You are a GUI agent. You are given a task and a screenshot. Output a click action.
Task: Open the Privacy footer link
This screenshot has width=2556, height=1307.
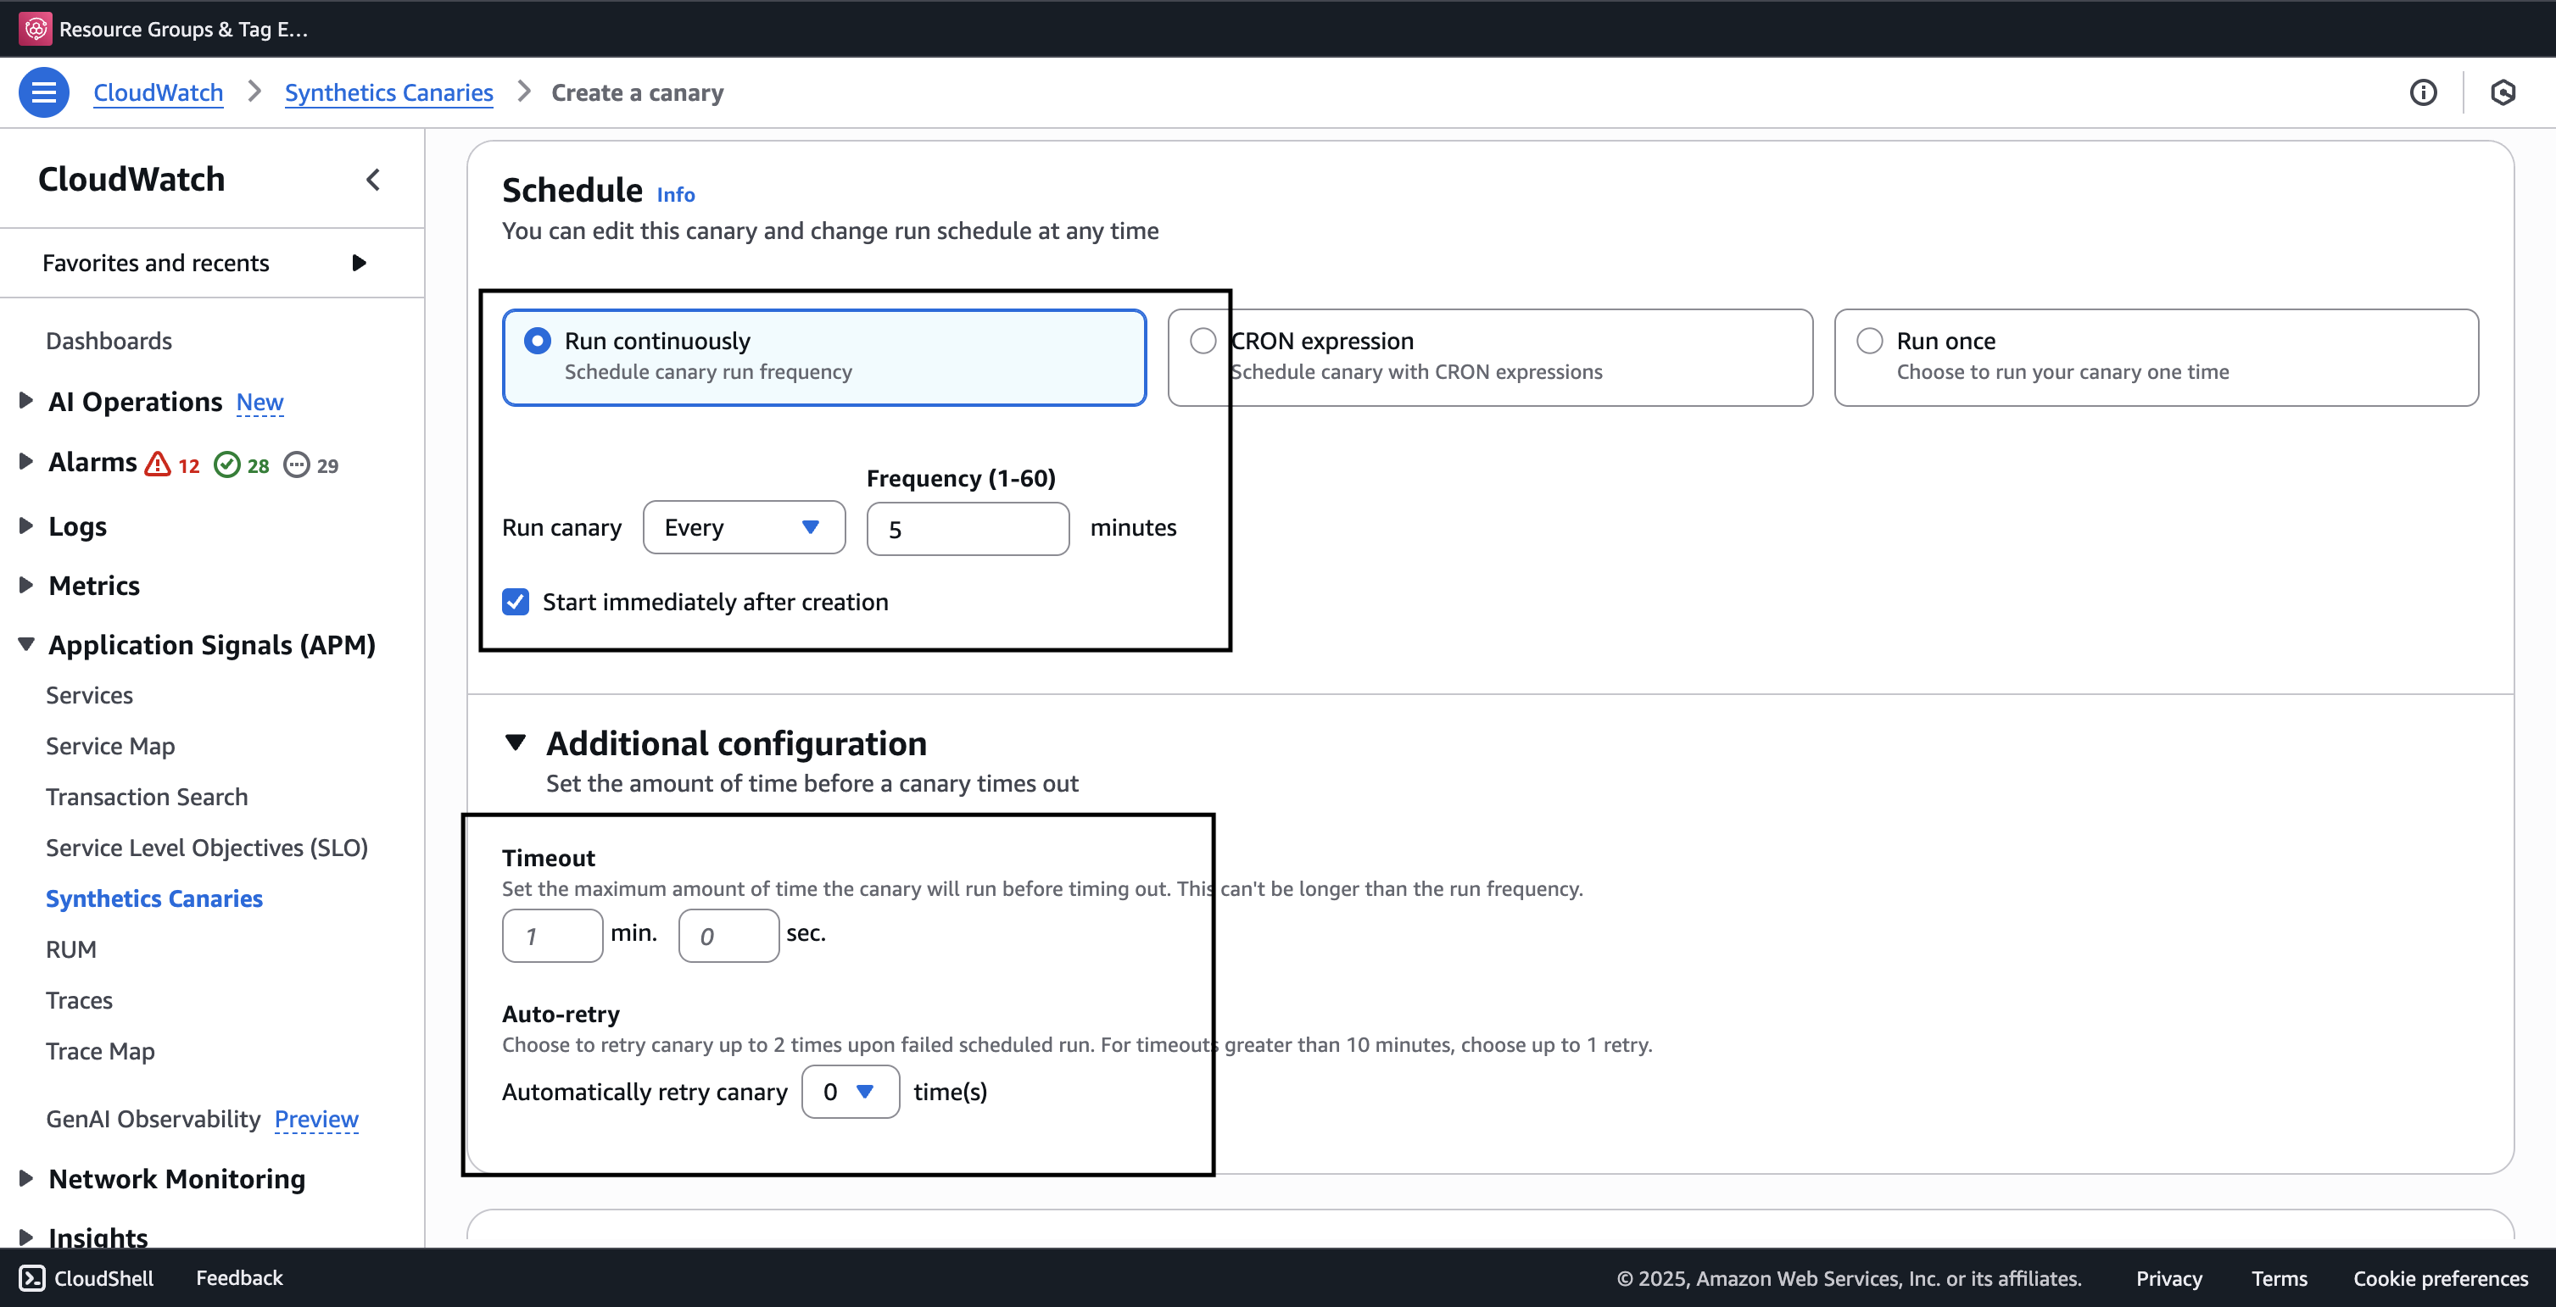click(2169, 1278)
